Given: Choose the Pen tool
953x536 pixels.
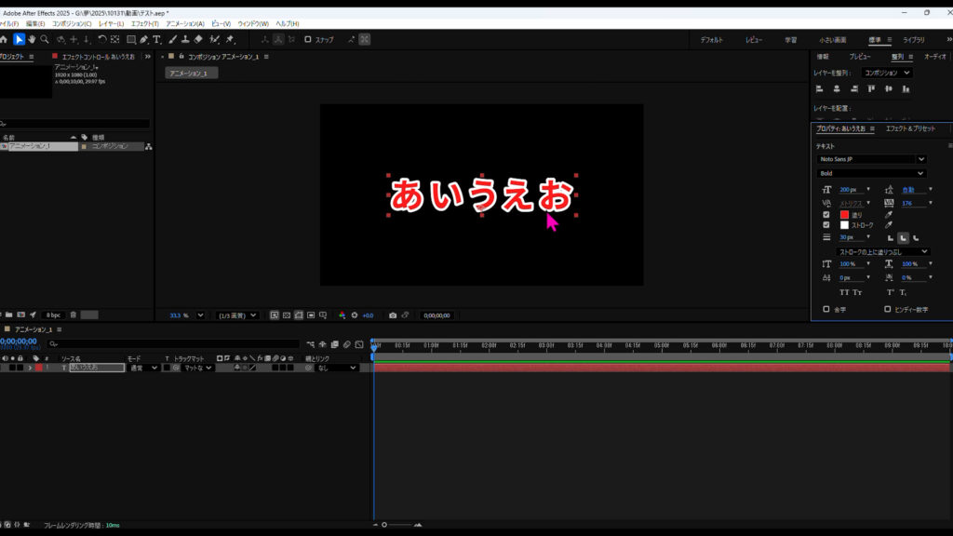Looking at the screenshot, I should [143, 39].
